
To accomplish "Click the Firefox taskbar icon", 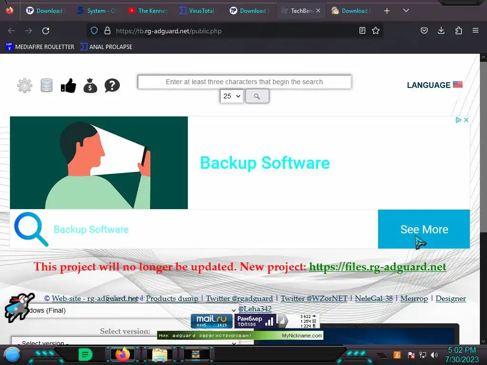I will (x=123, y=355).
